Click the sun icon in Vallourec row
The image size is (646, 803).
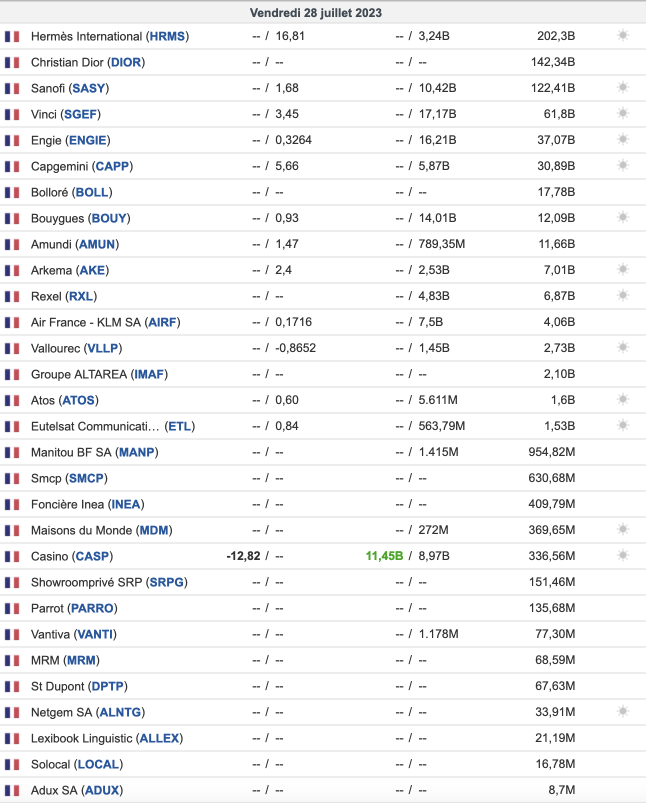coord(622,347)
